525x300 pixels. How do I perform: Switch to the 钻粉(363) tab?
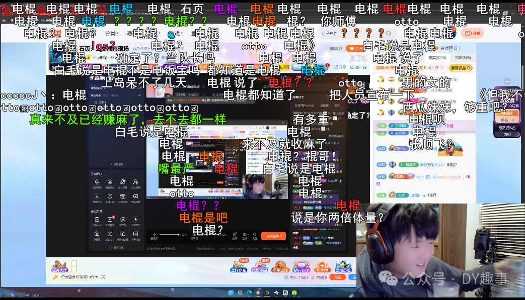click(x=464, y=57)
